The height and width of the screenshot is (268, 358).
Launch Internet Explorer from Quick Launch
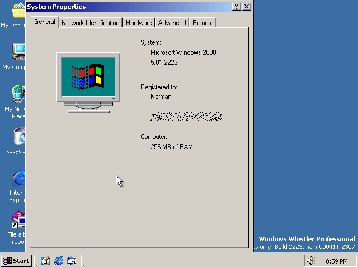click(x=59, y=261)
